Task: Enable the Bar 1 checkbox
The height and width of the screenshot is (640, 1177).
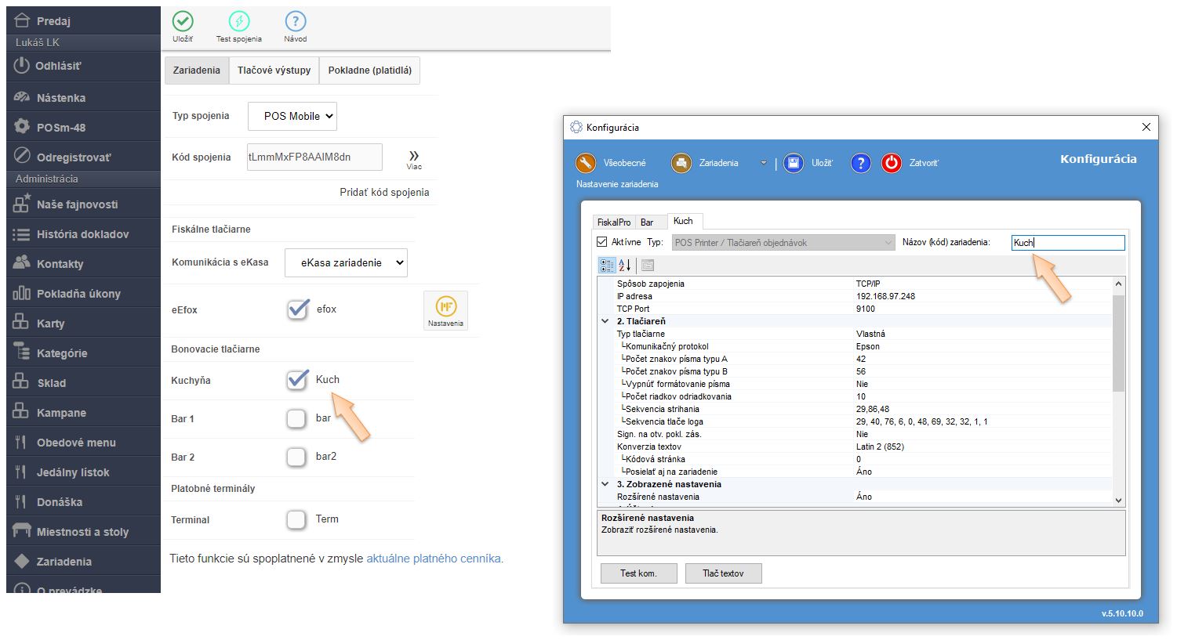Action: [x=296, y=418]
